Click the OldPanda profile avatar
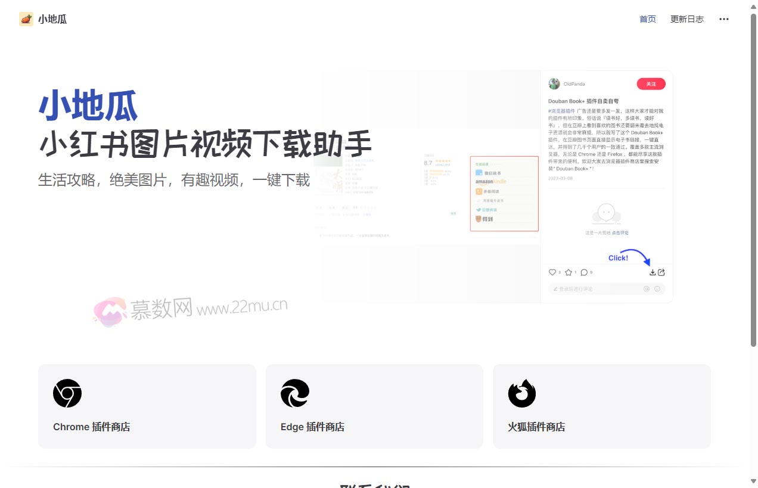Screen dimensions: 758x488 (x=554, y=84)
